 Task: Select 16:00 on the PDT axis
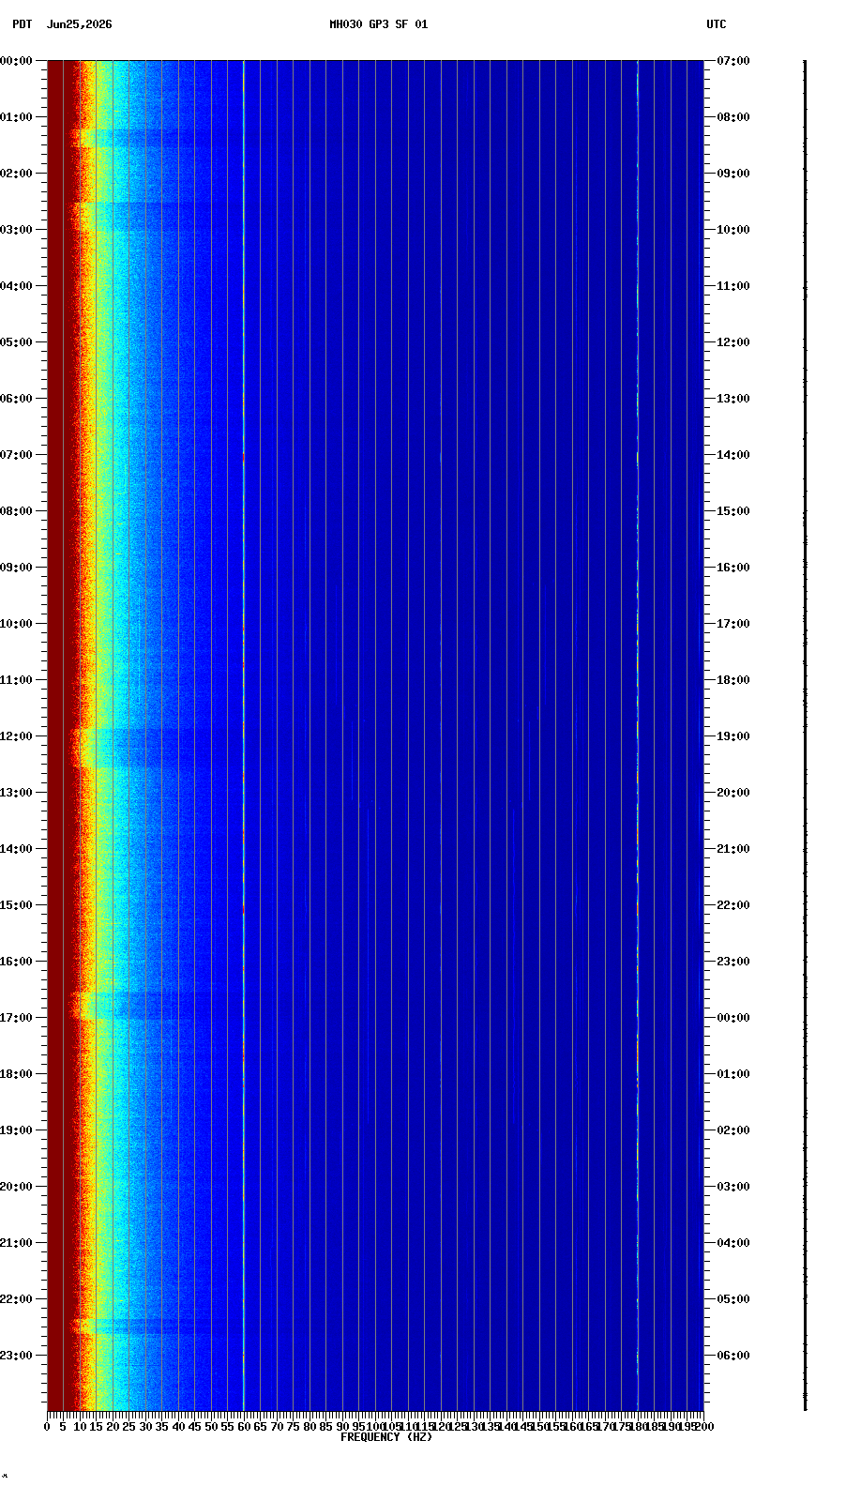16,962
